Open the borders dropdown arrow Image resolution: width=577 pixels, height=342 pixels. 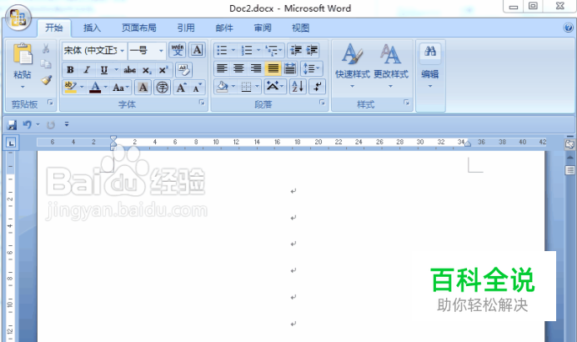(257, 87)
